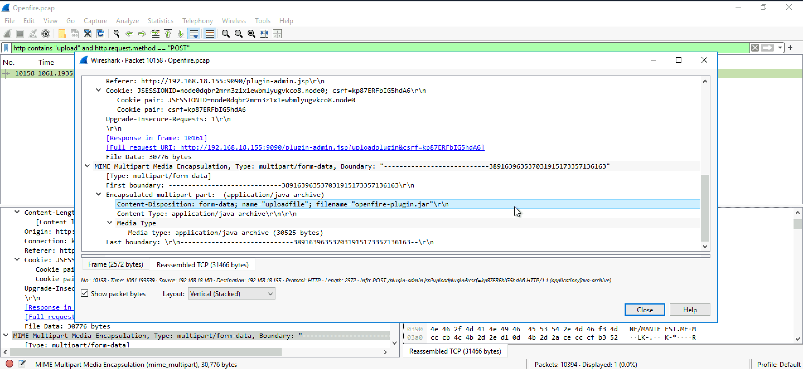The width and height of the screenshot is (803, 370).
Task: Click the display filter bookmark icon
Action: (6, 48)
